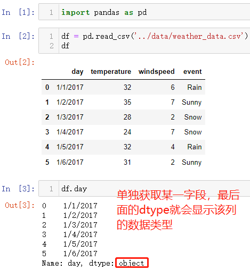This screenshot has width=250, height=270.
Task: Select the 1/4/2017 cell in table
Action: click(70, 132)
